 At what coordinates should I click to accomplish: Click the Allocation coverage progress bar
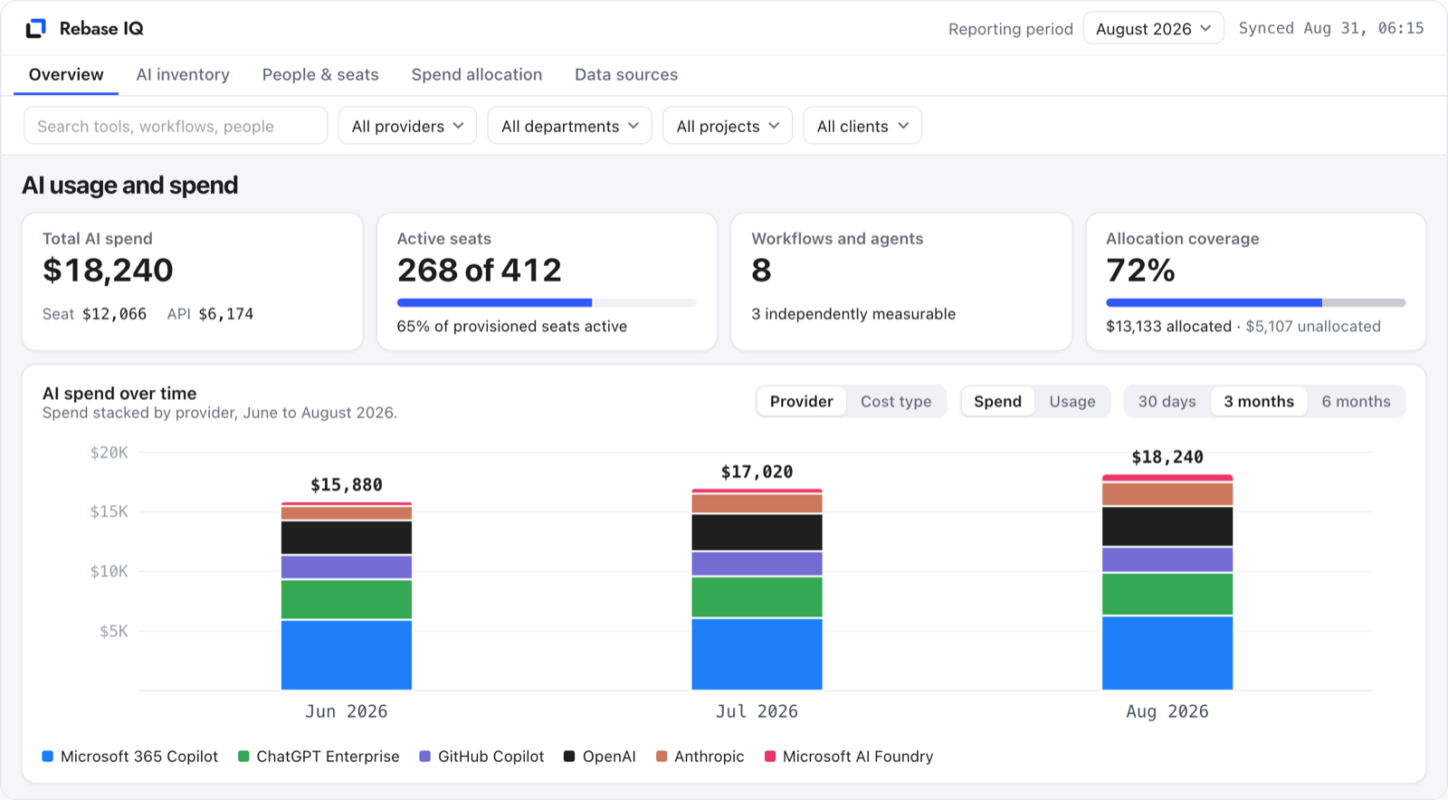pos(1255,303)
